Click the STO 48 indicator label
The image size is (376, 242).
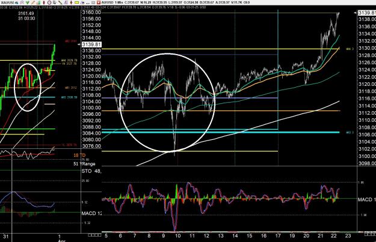coord(91,171)
